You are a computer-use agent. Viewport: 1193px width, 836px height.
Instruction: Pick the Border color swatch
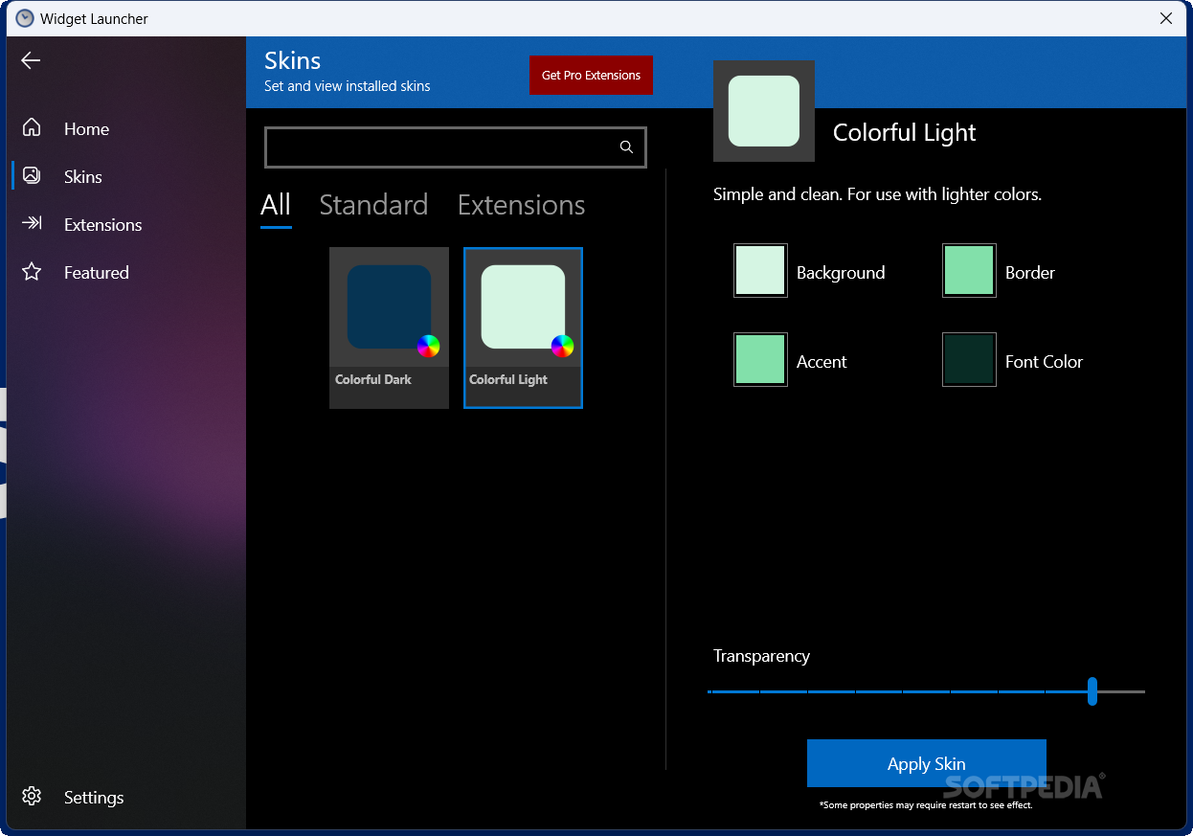(969, 270)
